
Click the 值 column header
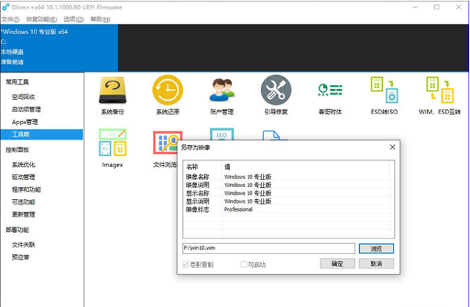tap(306, 166)
